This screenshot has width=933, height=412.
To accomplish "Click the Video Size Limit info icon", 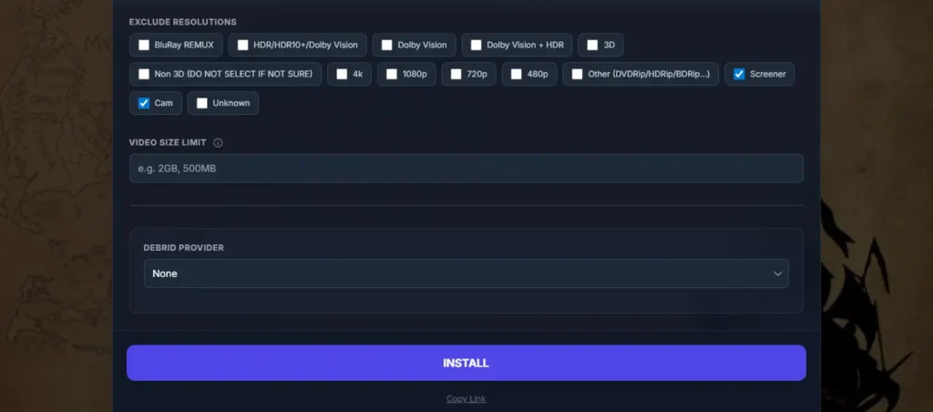I will 218,142.
